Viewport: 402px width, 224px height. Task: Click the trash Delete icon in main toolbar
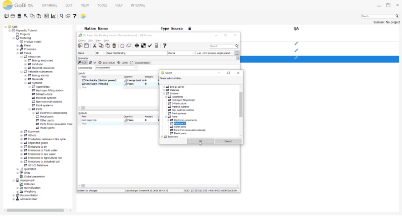[19, 16]
